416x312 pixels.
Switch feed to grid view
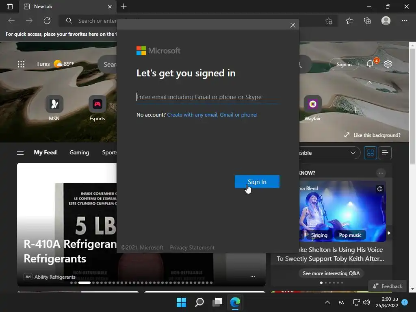click(370, 153)
